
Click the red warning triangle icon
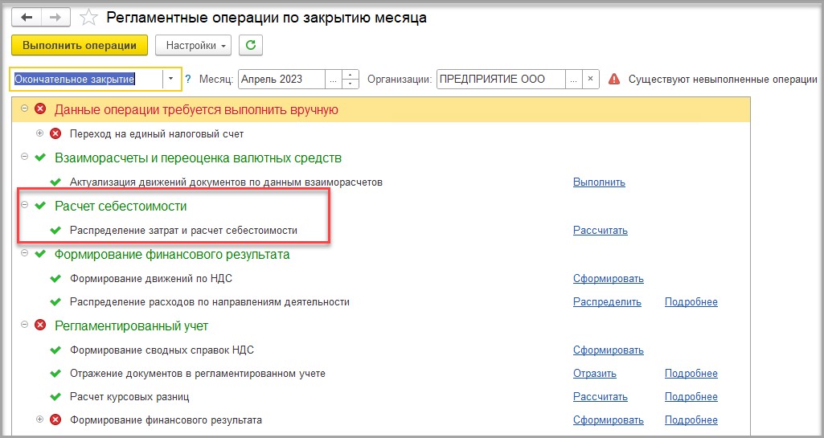pos(614,80)
